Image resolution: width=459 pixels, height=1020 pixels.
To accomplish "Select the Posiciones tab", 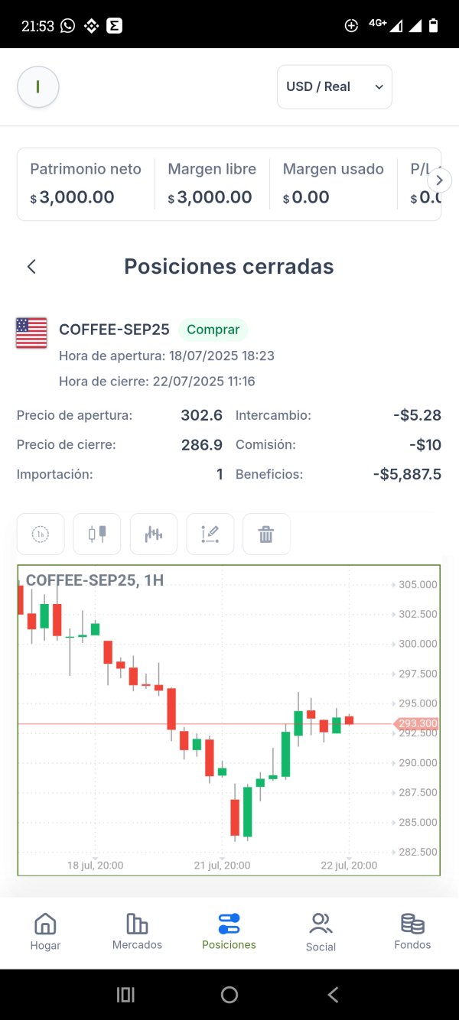I will 229,932.
